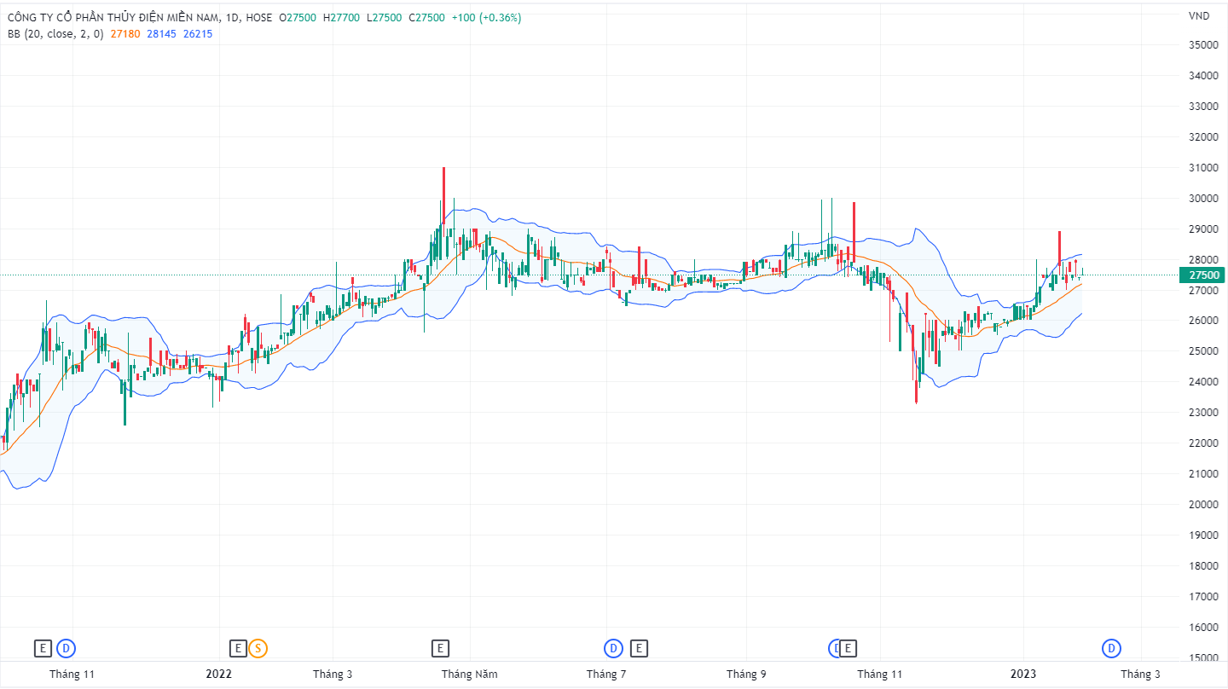Click the change value +100 (+0.36%)
The width and height of the screenshot is (1228, 689).
click(486, 17)
